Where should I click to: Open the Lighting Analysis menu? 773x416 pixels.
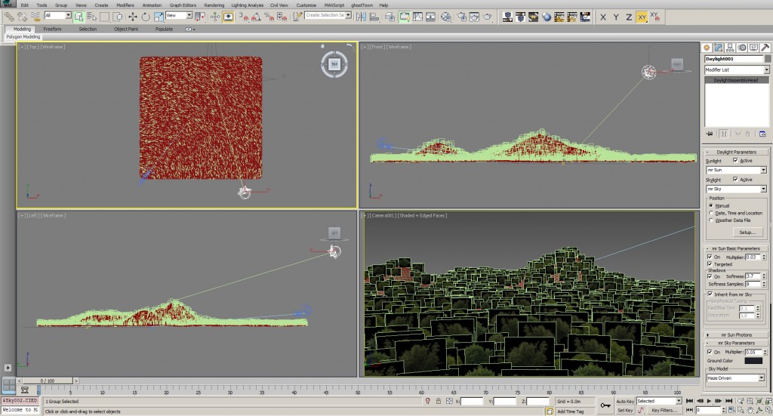tap(247, 5)
